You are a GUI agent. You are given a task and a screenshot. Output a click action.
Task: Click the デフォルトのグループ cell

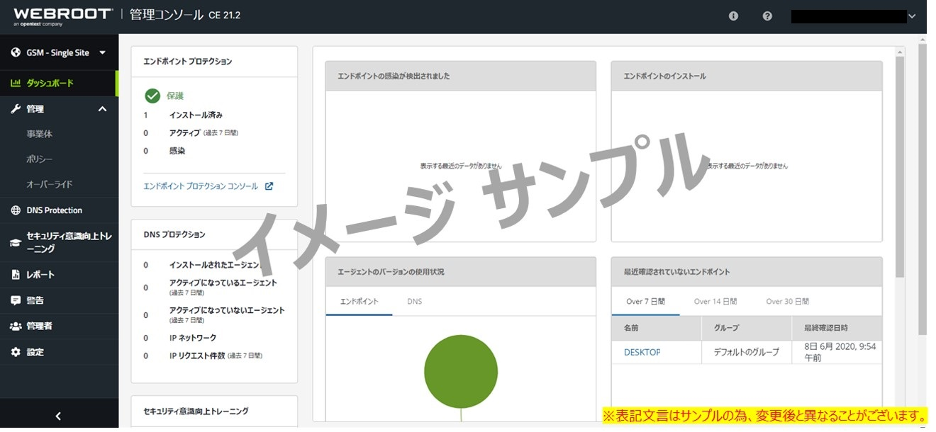click(747, 352)
